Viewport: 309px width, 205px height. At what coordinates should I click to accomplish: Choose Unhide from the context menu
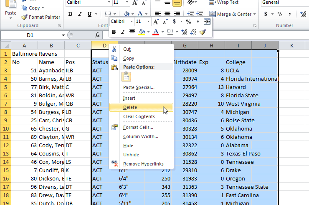142,155
